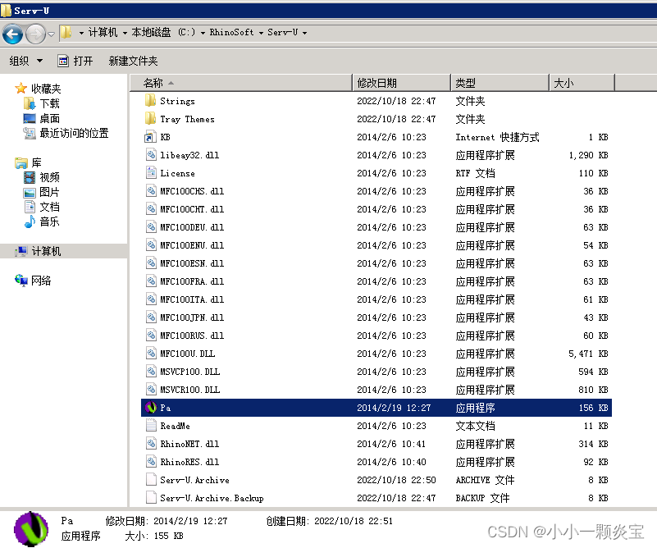Select Serv-U.Archive.Backup file name
Screen dimensions: 657x548
pos(212,498)
